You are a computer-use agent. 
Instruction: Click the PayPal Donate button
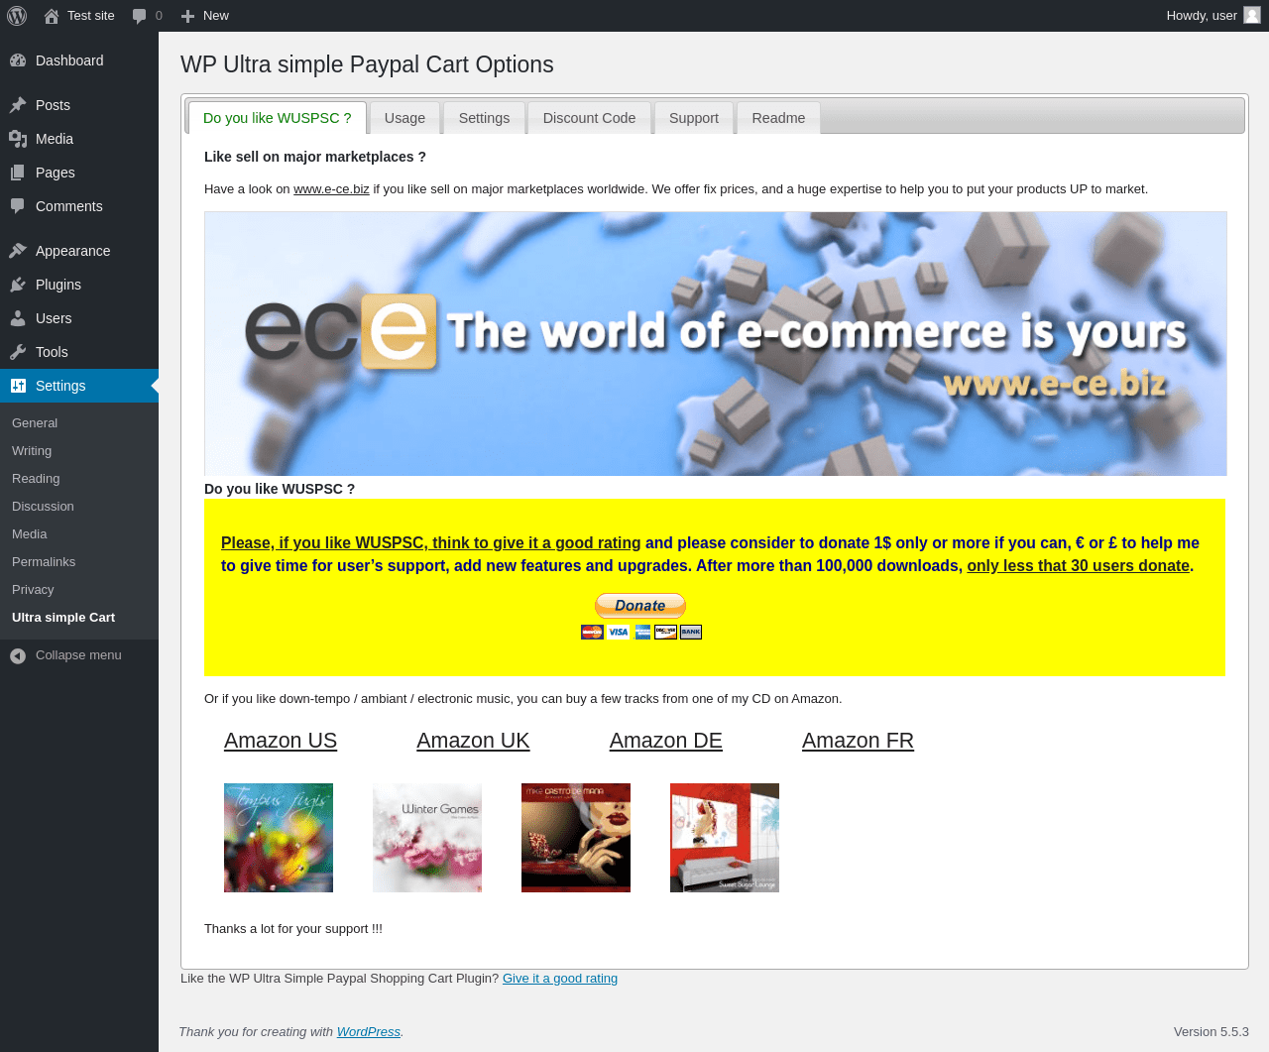[640, 605]
